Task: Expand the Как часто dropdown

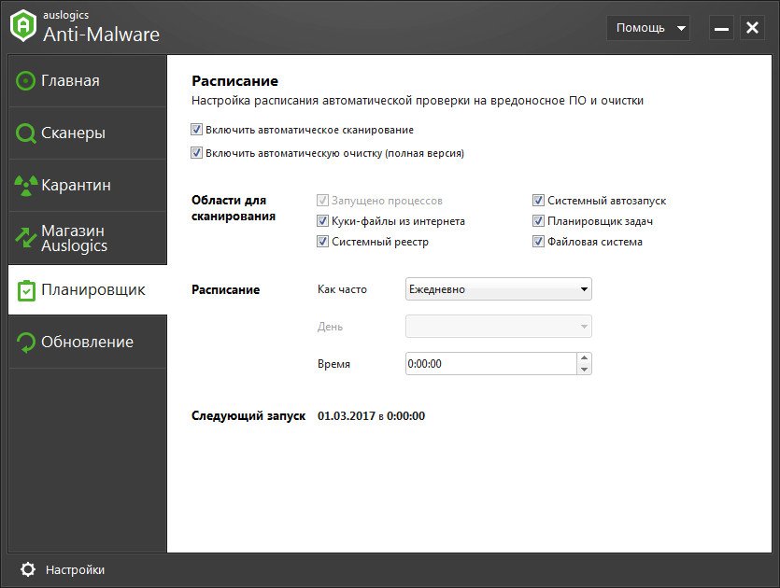Action: (x=499, y=288)
